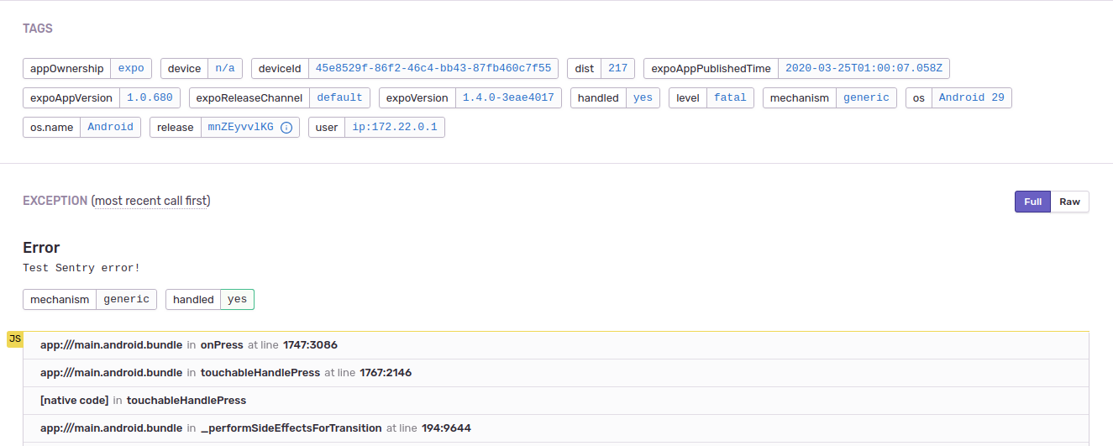Open the release value mnZEyvvlKG
This screenshot has width=1113, height=446.
point(240,128)
